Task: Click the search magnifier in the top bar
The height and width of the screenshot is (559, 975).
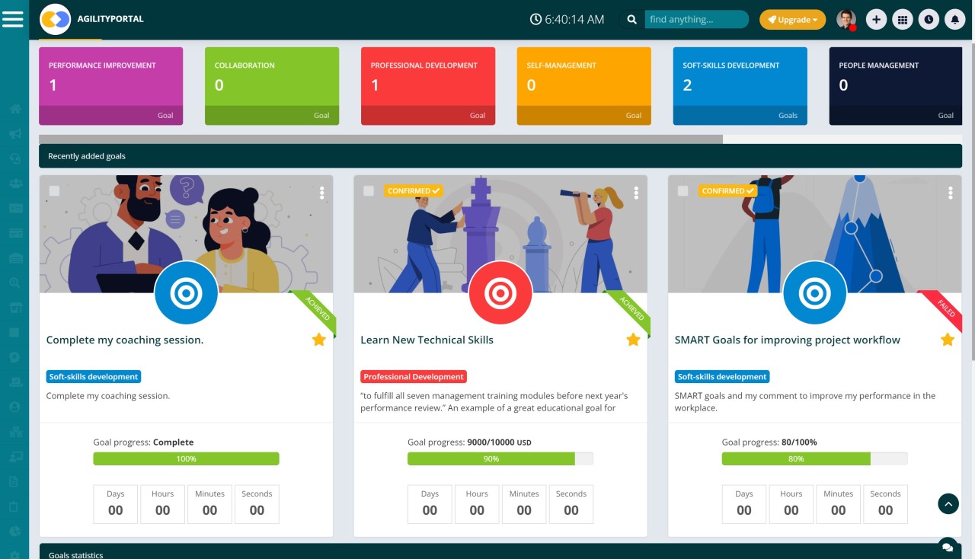Action: 631,19
